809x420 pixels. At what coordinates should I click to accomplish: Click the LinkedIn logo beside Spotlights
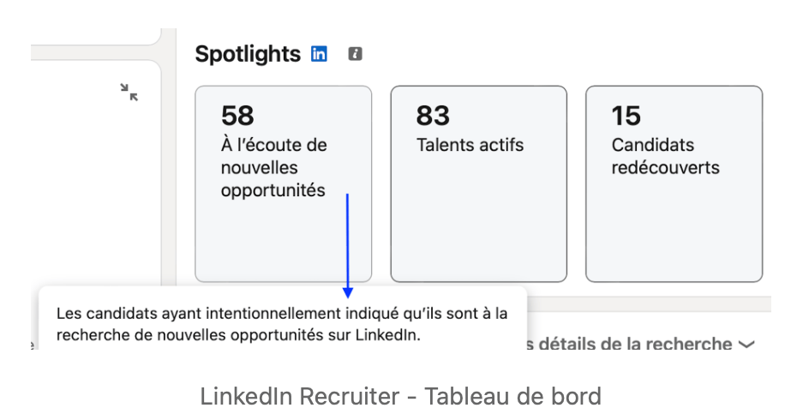tap(319, 54)
